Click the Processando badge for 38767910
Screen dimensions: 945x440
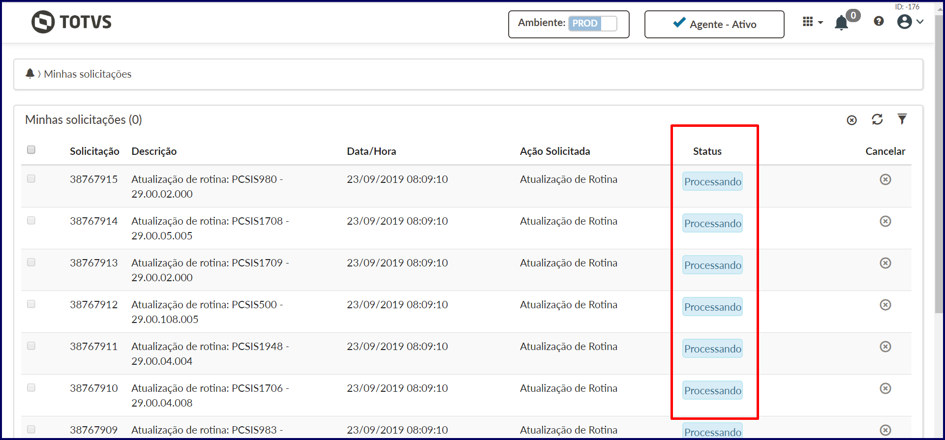pos(712,390)
